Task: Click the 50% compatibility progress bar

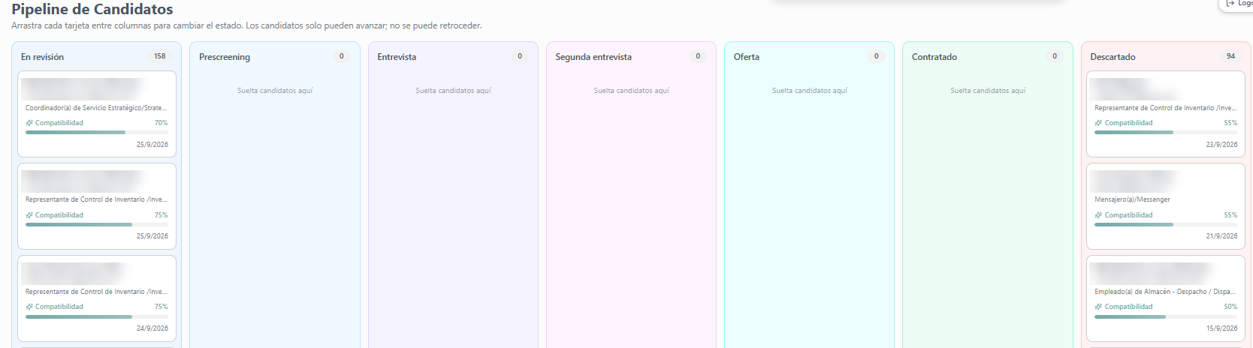Action: [1166, 316]
